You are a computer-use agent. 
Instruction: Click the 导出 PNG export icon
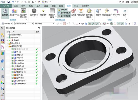(116, 11)
